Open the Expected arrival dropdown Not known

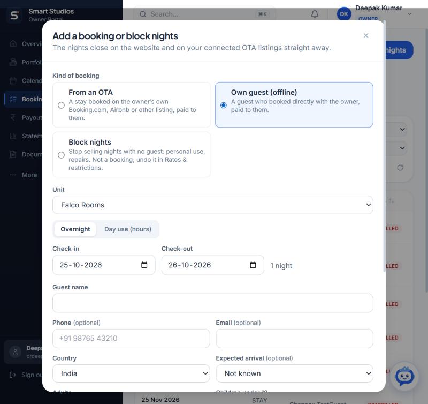(295, 373)
